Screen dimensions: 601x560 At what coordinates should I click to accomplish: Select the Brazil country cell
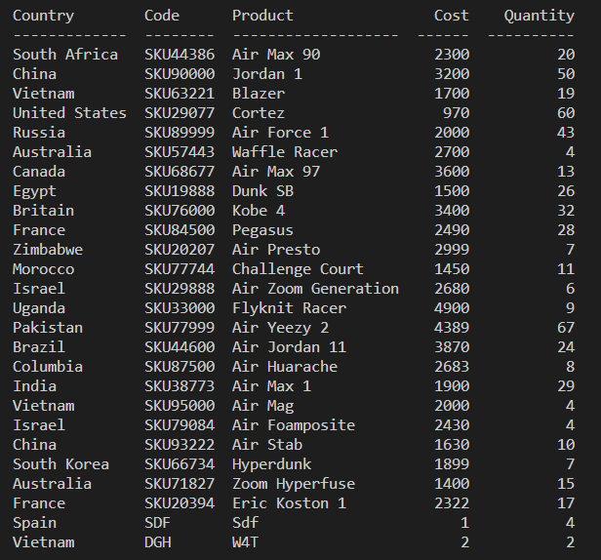[x=39, y=347]
